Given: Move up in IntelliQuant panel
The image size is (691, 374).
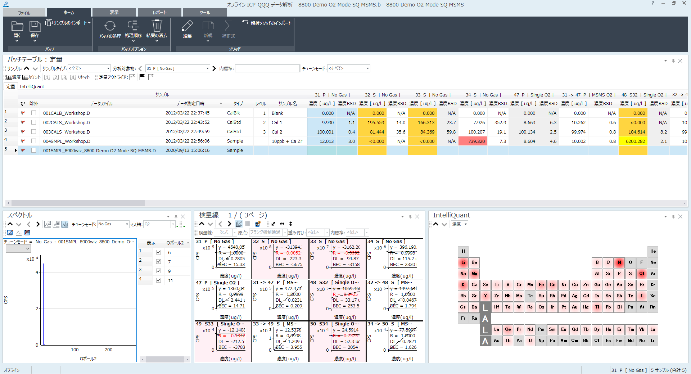Looking at the screenshot, I should pos(436,224).
